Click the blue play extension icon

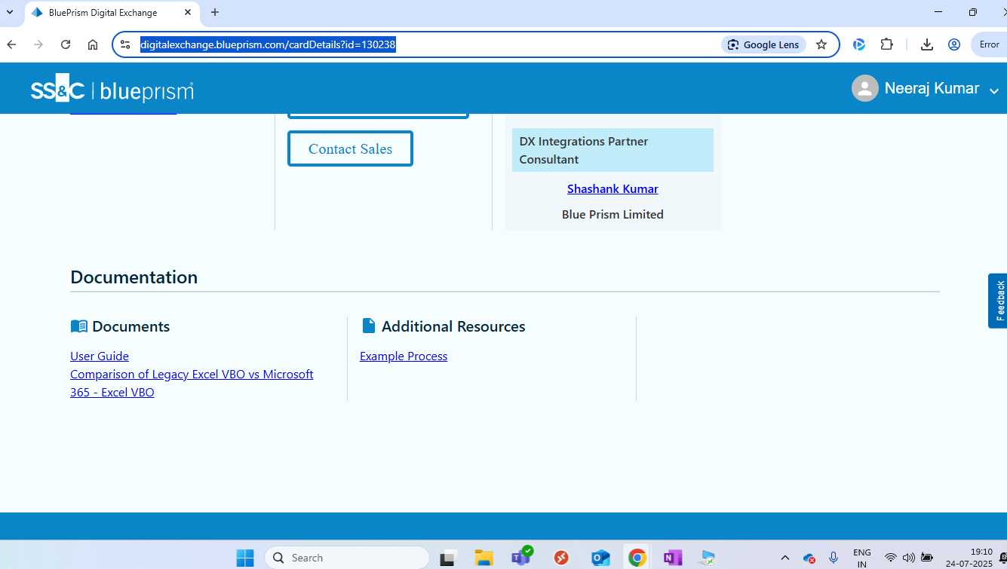click(859, 44)
